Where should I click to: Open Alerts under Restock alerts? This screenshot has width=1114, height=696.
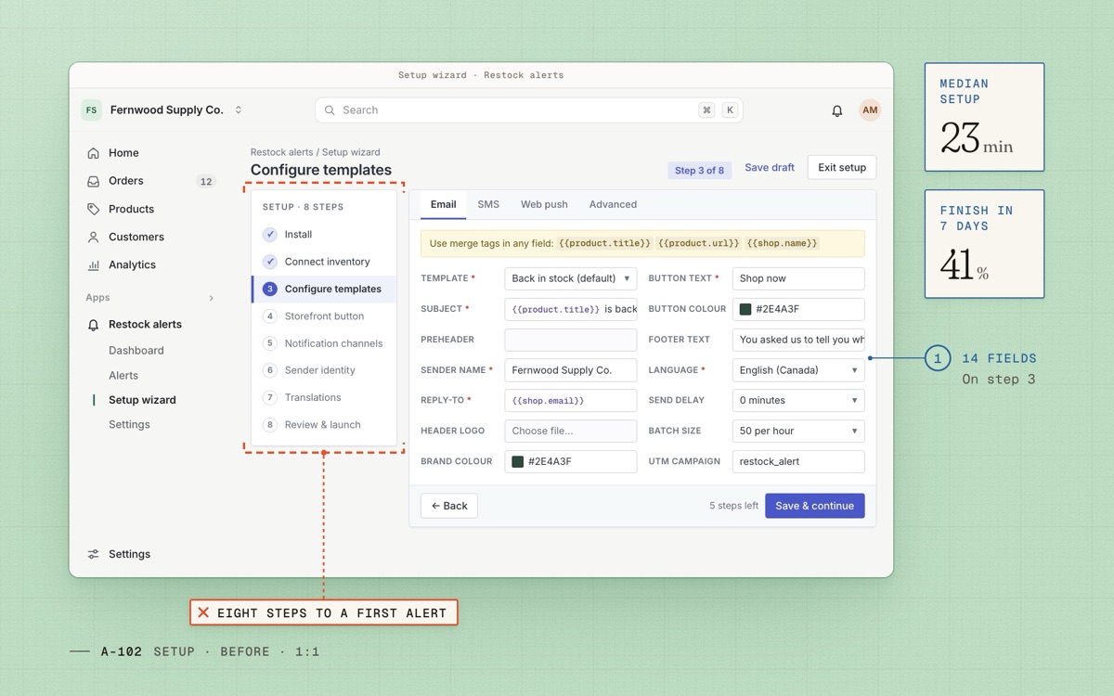123,376
